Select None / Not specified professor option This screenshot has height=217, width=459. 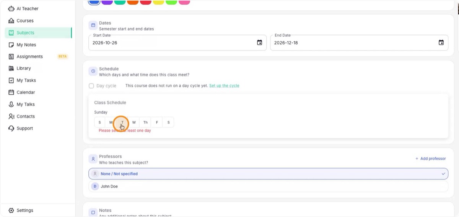[268, 174]
